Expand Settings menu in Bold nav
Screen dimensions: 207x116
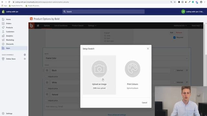[92, 25]
